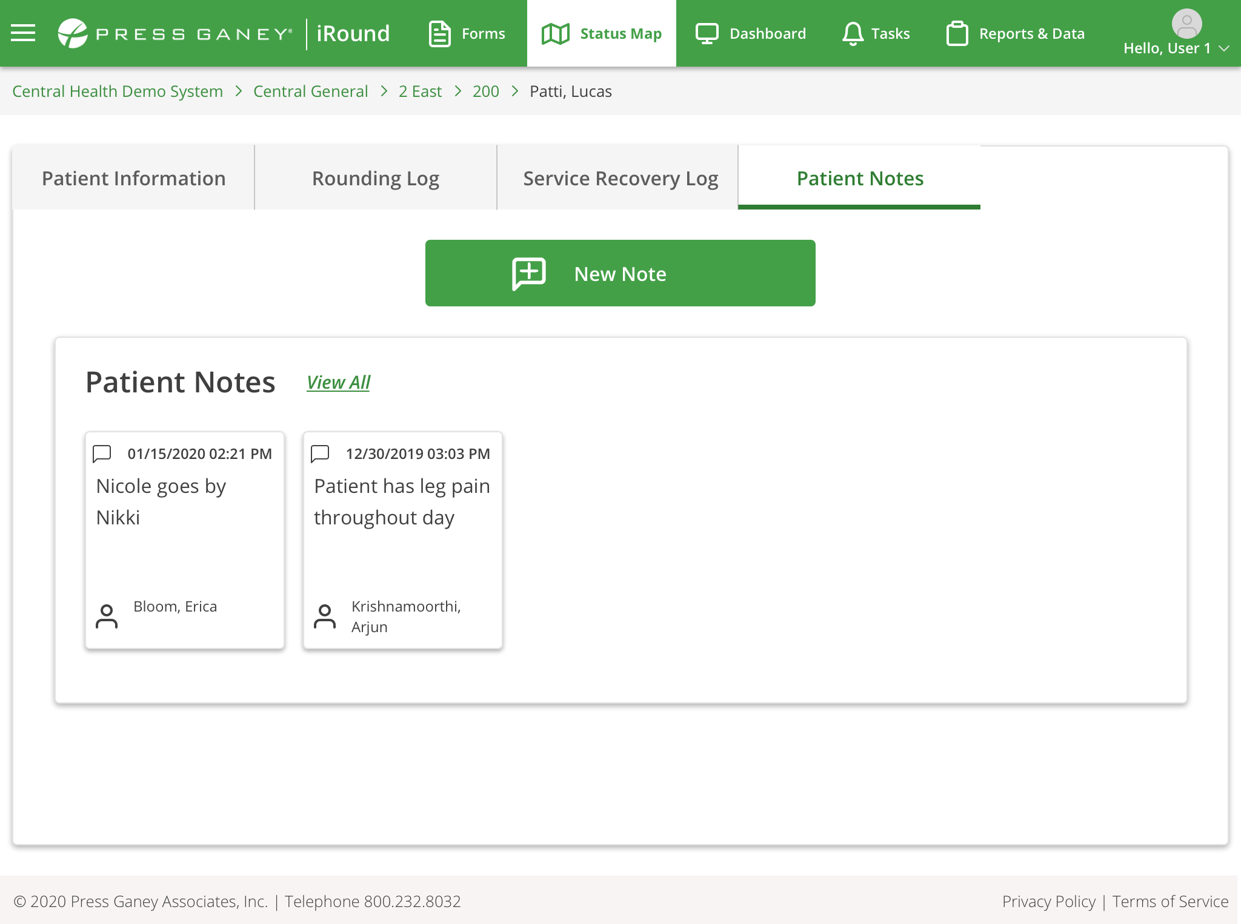Click the iRound product name
The height and width of the screenshot is (924, 1241).
(353, 33)
